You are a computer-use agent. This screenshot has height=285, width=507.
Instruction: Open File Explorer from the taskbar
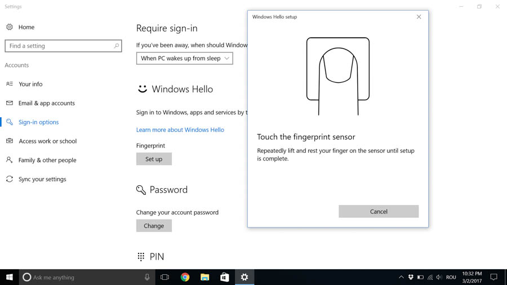[x=204, y=277]
